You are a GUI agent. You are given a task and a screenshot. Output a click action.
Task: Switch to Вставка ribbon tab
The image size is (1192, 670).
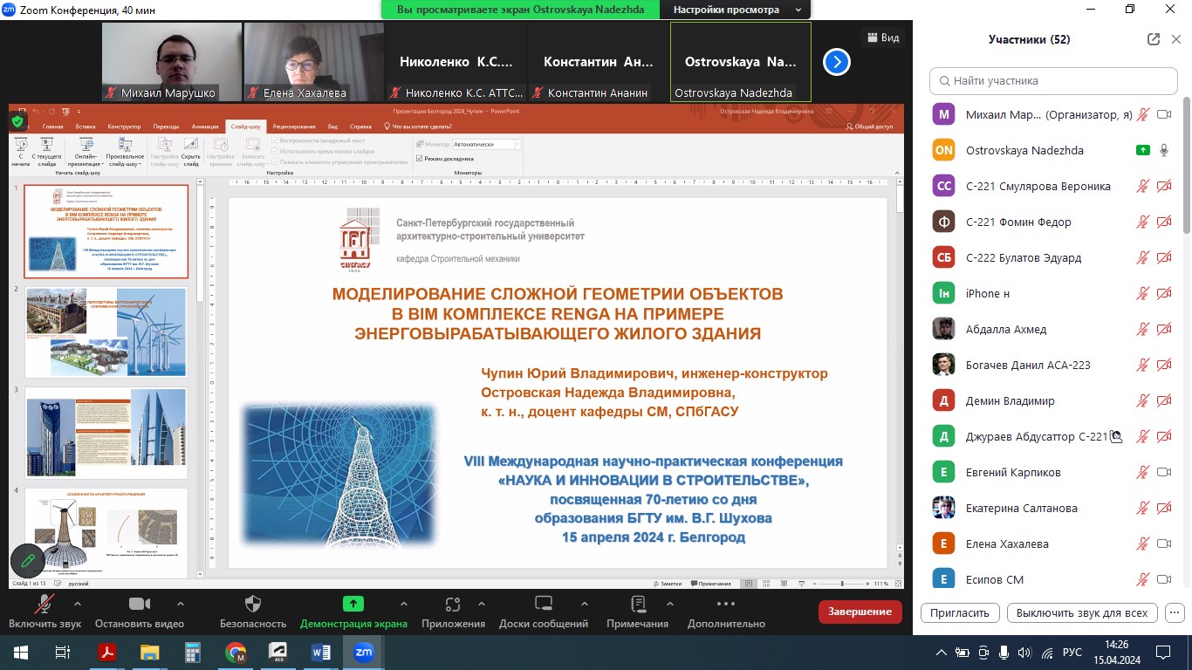86,126
